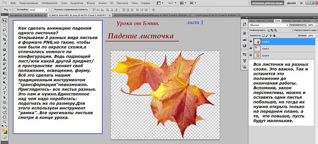The height and width of the screenshot is (144, 318).
Task: Select the Pen tool
Action: 4,88
